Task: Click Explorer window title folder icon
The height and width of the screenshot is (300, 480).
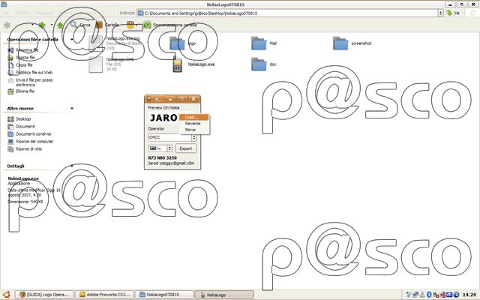Action: pyautogui.click(x=4, y=4)
